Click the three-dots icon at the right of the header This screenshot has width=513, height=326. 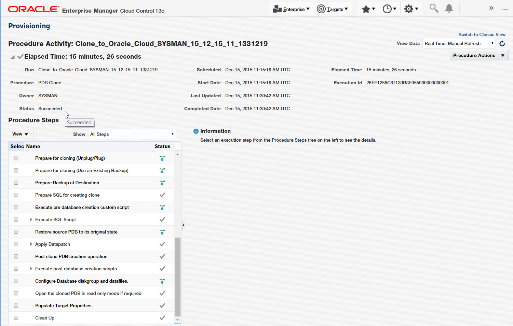point(505,10)
